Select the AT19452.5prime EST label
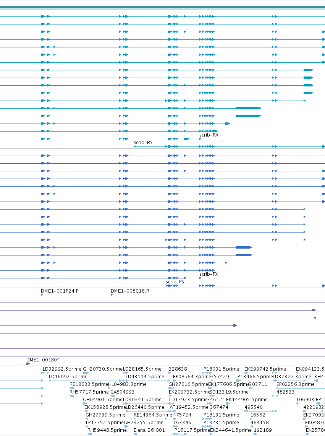 tap(189, 407)
